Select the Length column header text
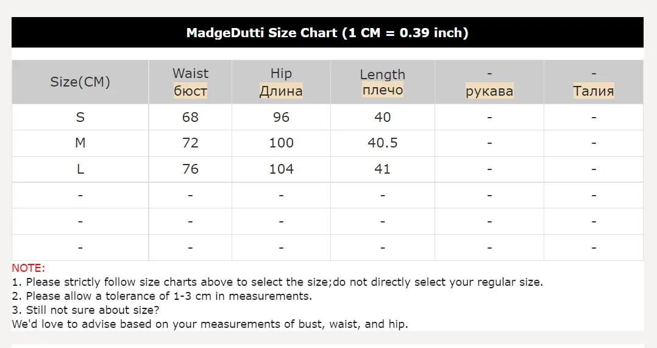 (x=382, y=74)
